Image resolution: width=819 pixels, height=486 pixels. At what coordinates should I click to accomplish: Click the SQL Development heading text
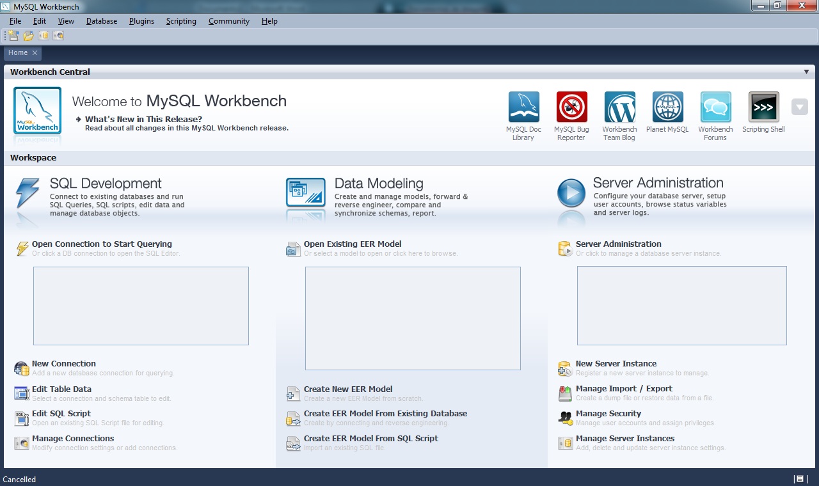(106, 184)
